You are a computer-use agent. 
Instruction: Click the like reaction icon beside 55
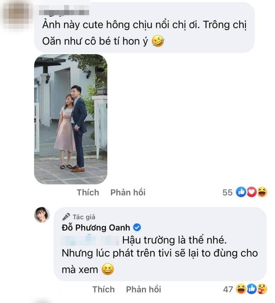(241, 192)
